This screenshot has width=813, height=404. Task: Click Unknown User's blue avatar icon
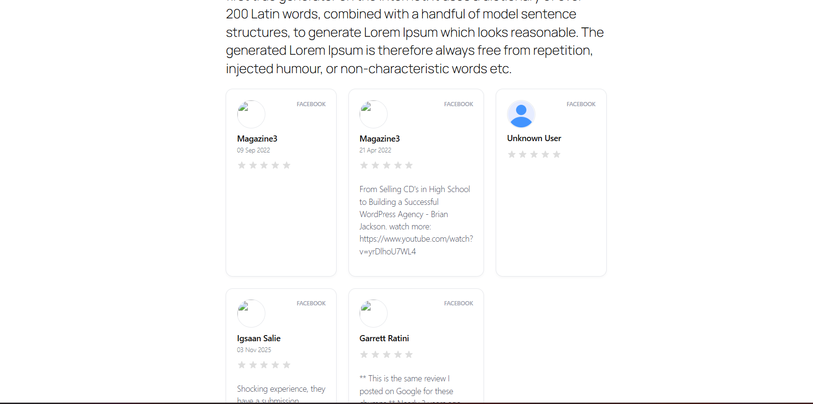point(521,114)
